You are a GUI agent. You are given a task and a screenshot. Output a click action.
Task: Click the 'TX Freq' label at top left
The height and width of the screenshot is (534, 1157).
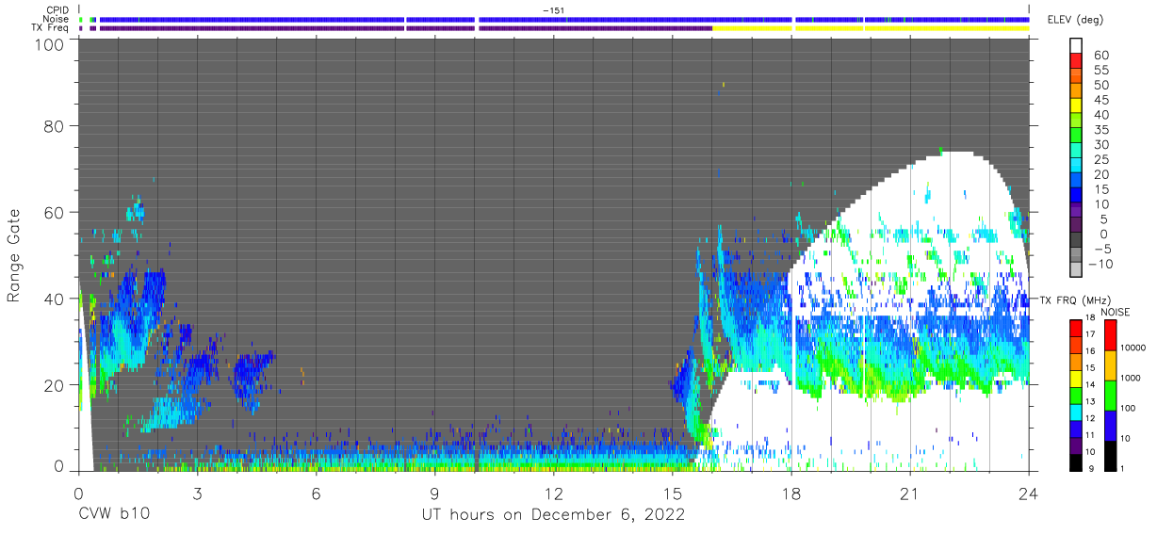pos(51,28)
